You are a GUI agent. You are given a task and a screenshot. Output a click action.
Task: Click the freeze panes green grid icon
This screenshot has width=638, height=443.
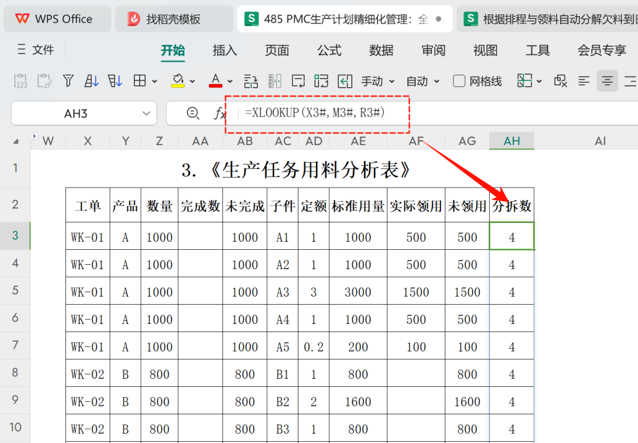pos(525,81)
